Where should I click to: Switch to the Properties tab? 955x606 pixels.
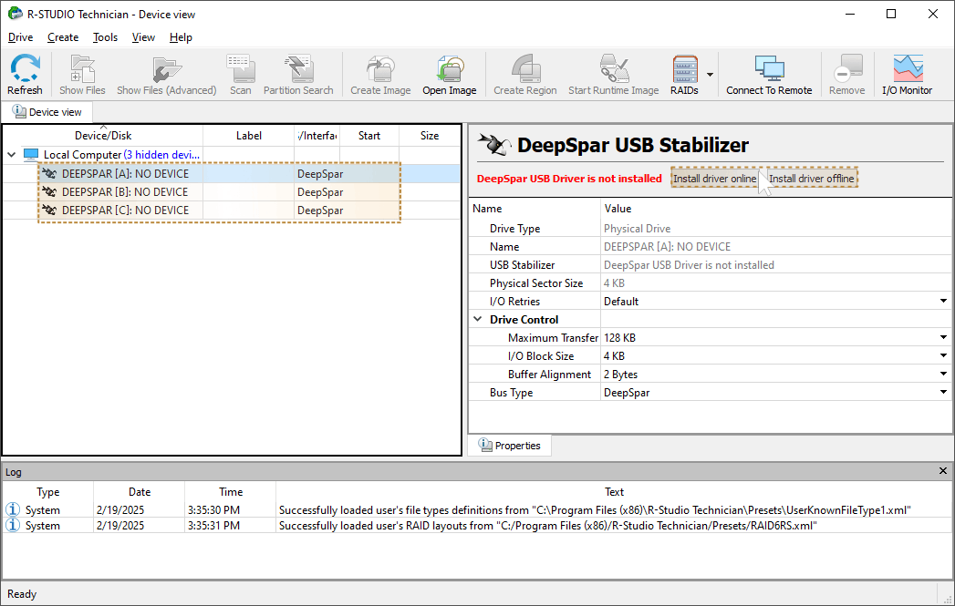pos(510,446)
